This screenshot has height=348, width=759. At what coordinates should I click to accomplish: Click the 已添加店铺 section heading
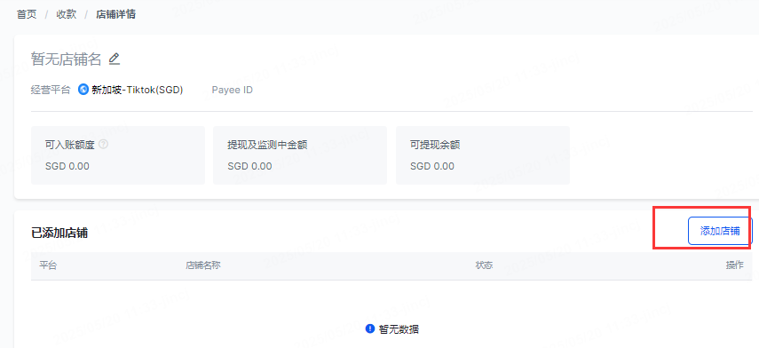tap(59, 233)
